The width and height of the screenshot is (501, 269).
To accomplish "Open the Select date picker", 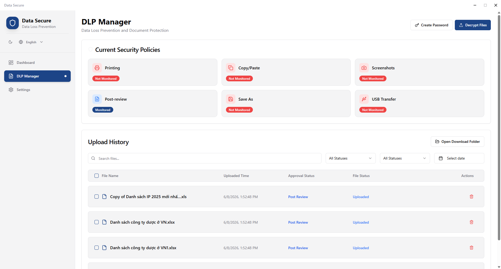I will click(459, 158).
